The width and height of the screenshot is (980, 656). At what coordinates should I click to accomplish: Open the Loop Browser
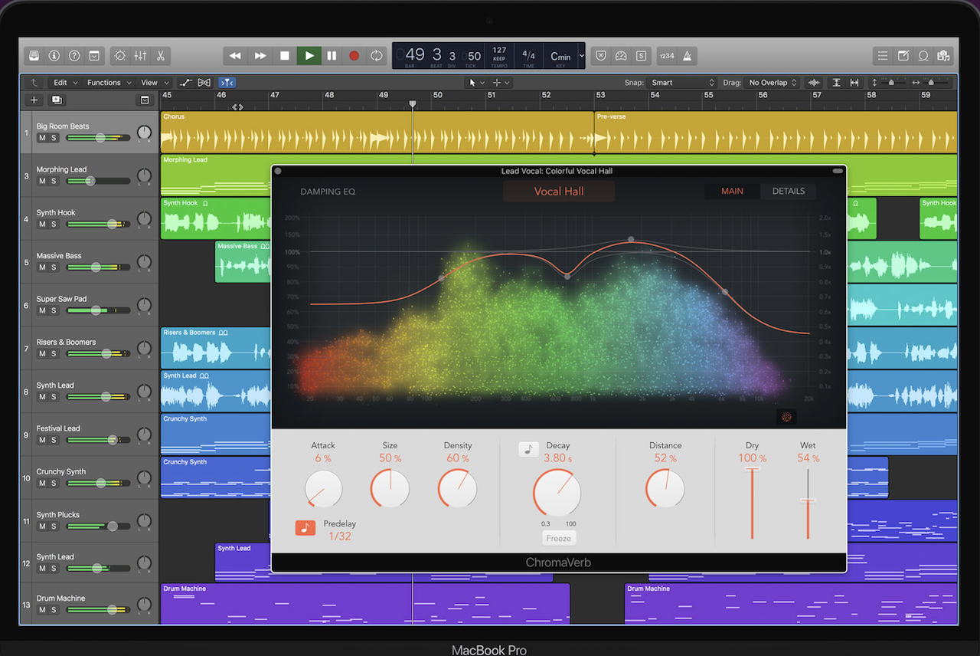923,55
